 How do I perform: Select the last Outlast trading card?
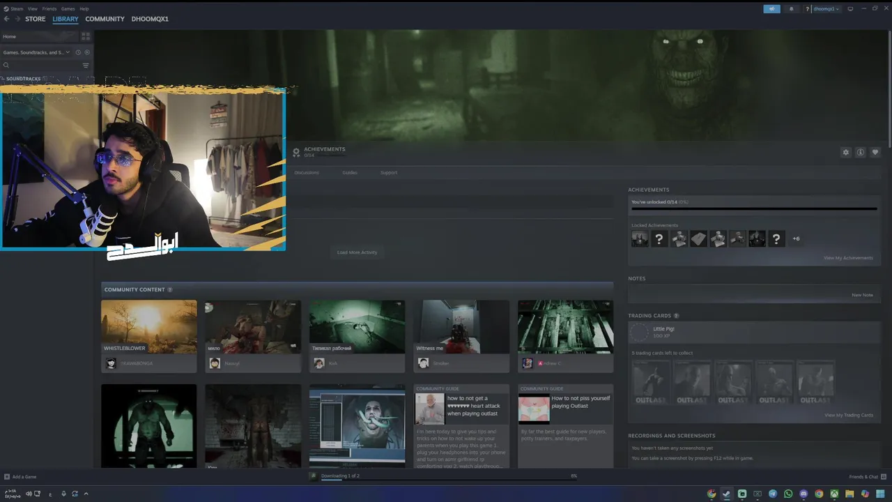coord(815,382)
